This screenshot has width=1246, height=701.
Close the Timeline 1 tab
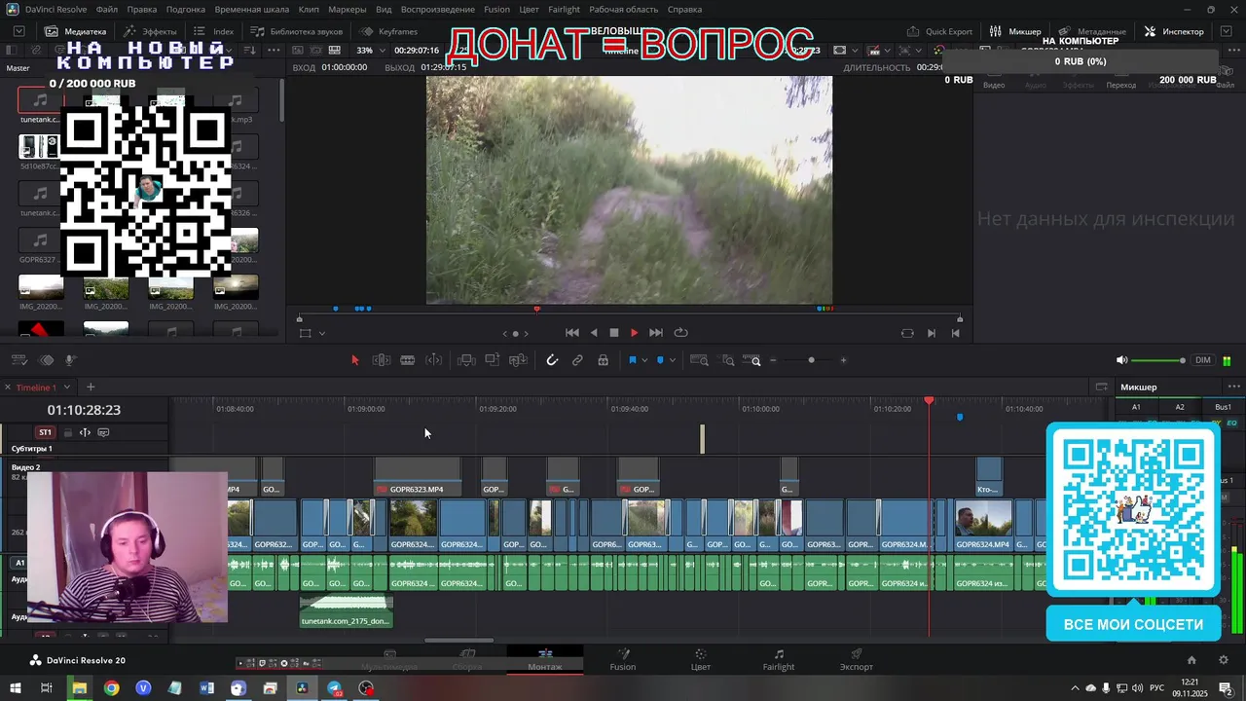[8, 387]
